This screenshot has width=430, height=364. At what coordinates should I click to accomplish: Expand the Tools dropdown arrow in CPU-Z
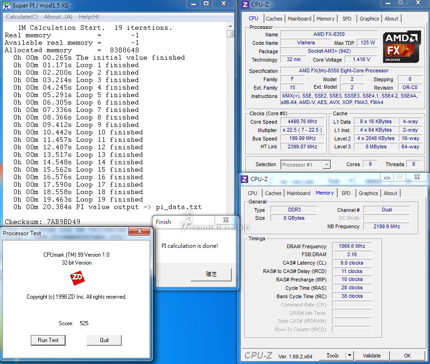pos(349,356)
